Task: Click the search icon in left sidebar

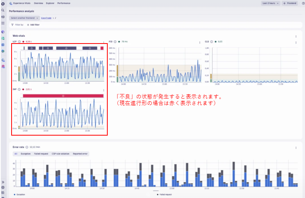Action: pos(3,10)
